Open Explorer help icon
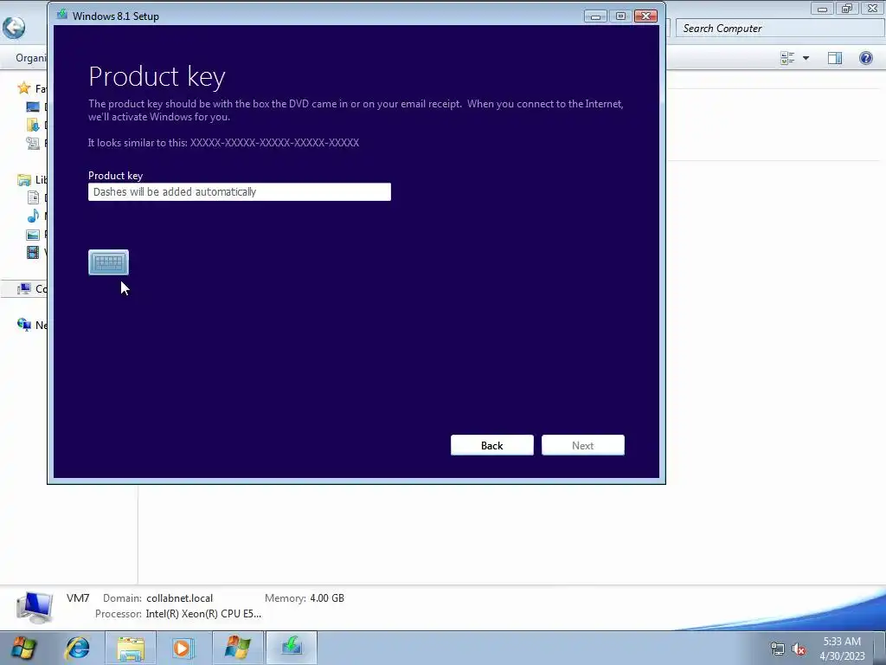Image resolution: width=886 pixels, height=665 pixels. pyautogui.click(x=865, y=58)
